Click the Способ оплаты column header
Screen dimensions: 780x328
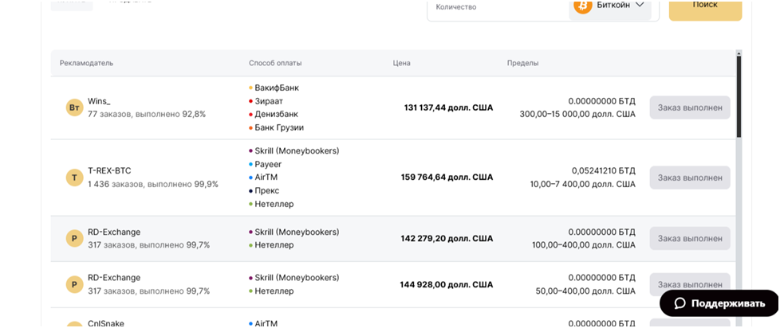tap(275, 63)
